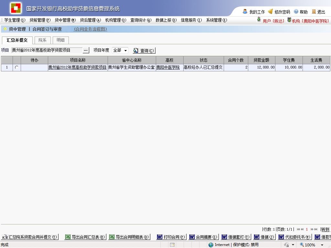The width and height of the screenshot is (331, 248).
Task: Click the Excel icon for 导出合同汇总表
Action: pyautogui.click(x=68, y=237)
